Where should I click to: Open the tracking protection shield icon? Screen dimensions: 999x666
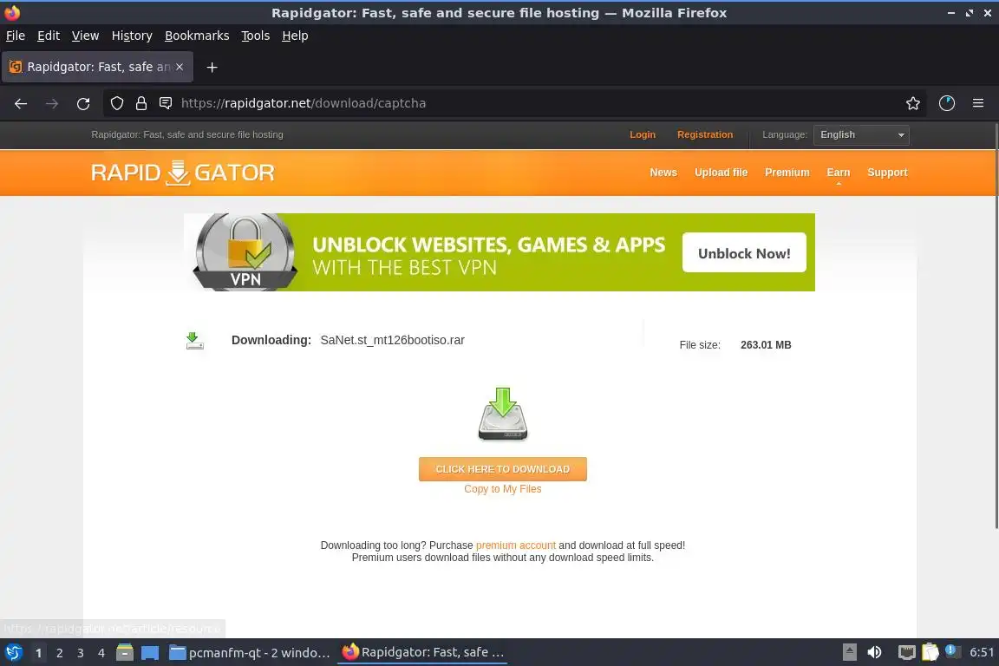(116, 103)
